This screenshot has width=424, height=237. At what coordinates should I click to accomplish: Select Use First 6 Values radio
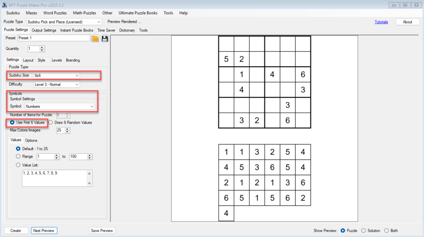pos(12,122)
